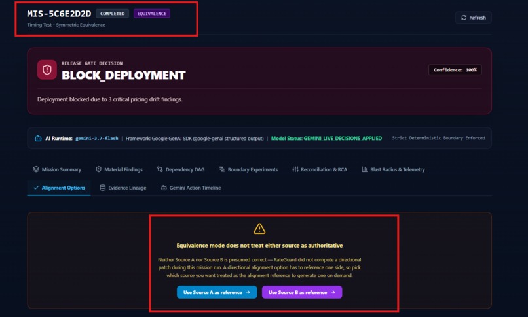The height and width of the screenshot is (317, 528).
Task: Open the Evidence Lineage tab
Action: (x=123, y=188)
